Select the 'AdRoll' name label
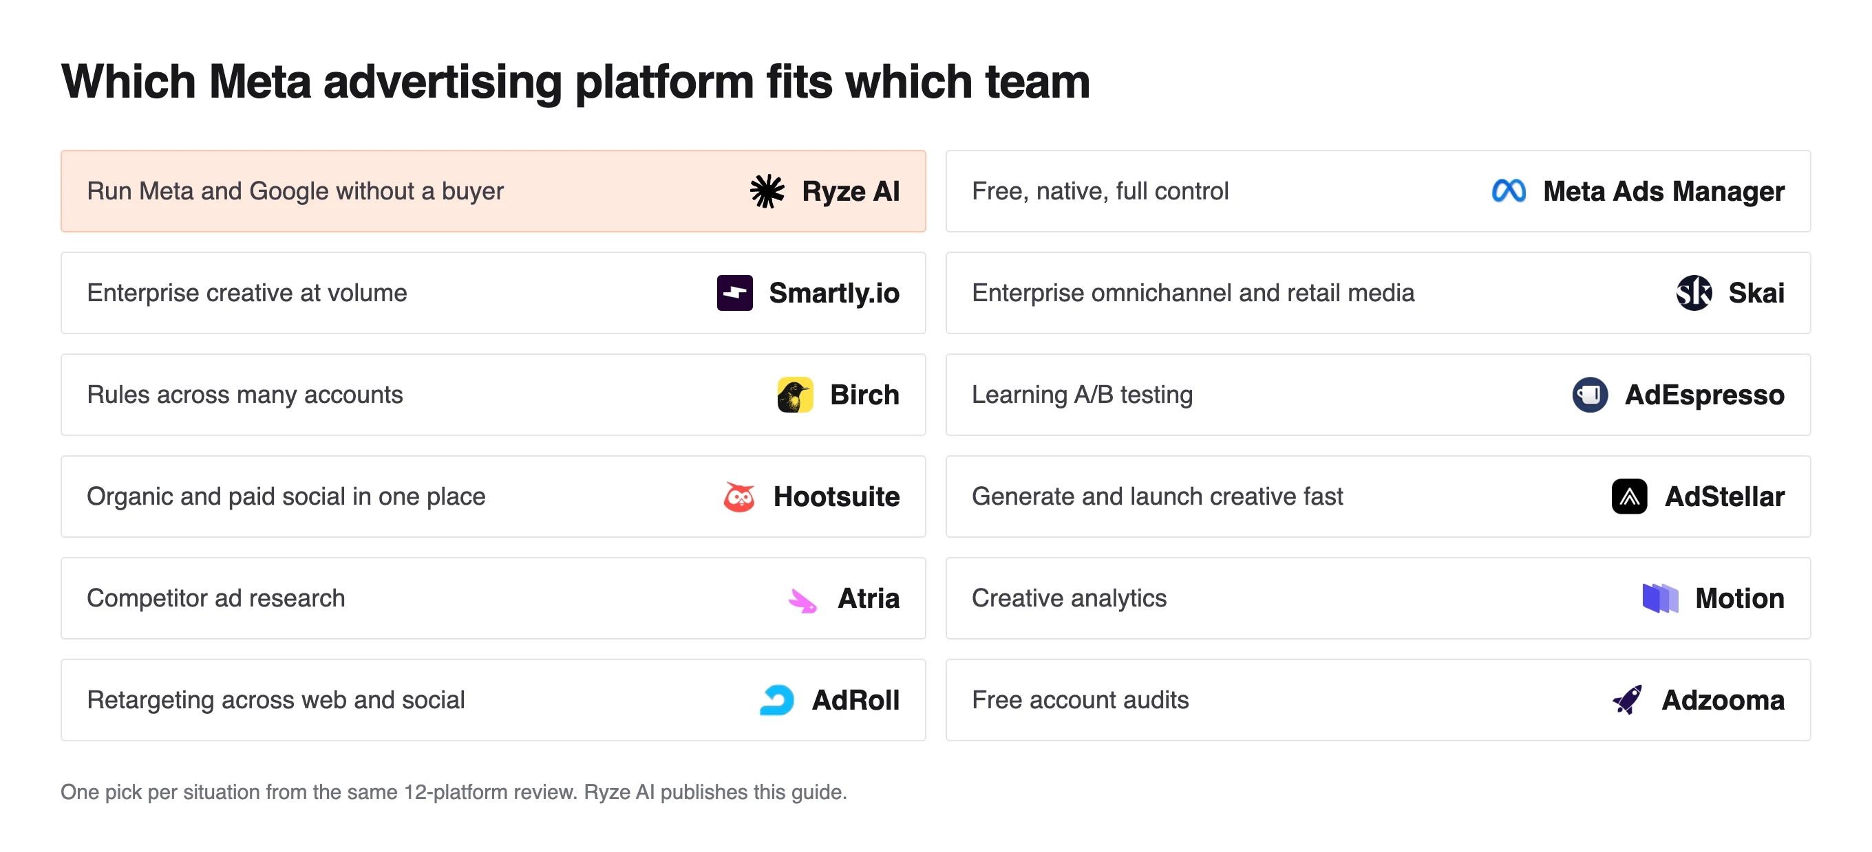Viewport: 1872px width, 852px height. [x=855, y=699]
